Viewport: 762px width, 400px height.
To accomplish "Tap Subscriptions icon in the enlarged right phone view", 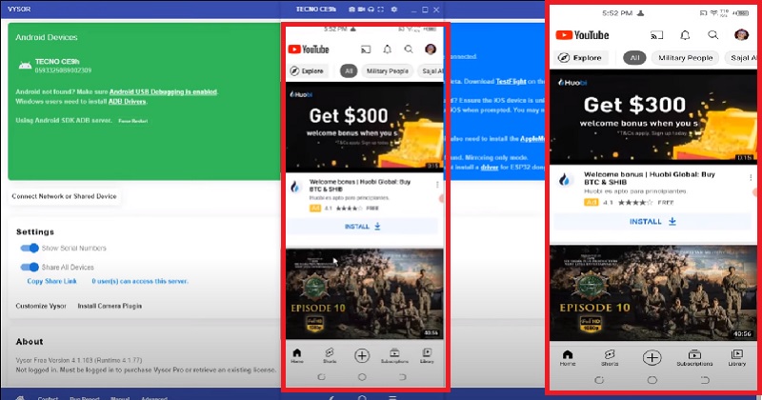I will click(x=694, y=358).
